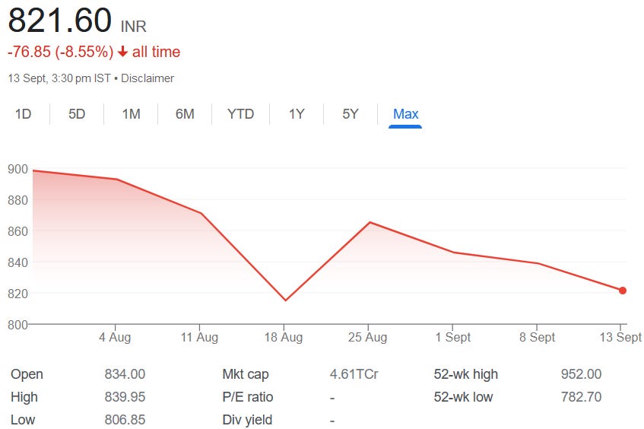The height and width of the screenshot is (429, 644).
Task: Click the 820 y-axis label
Action: [17, 294]
